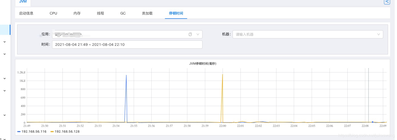Click the 21:58 x-axis label
Viewport: 397px width, 140px height.
click(187, 126)
